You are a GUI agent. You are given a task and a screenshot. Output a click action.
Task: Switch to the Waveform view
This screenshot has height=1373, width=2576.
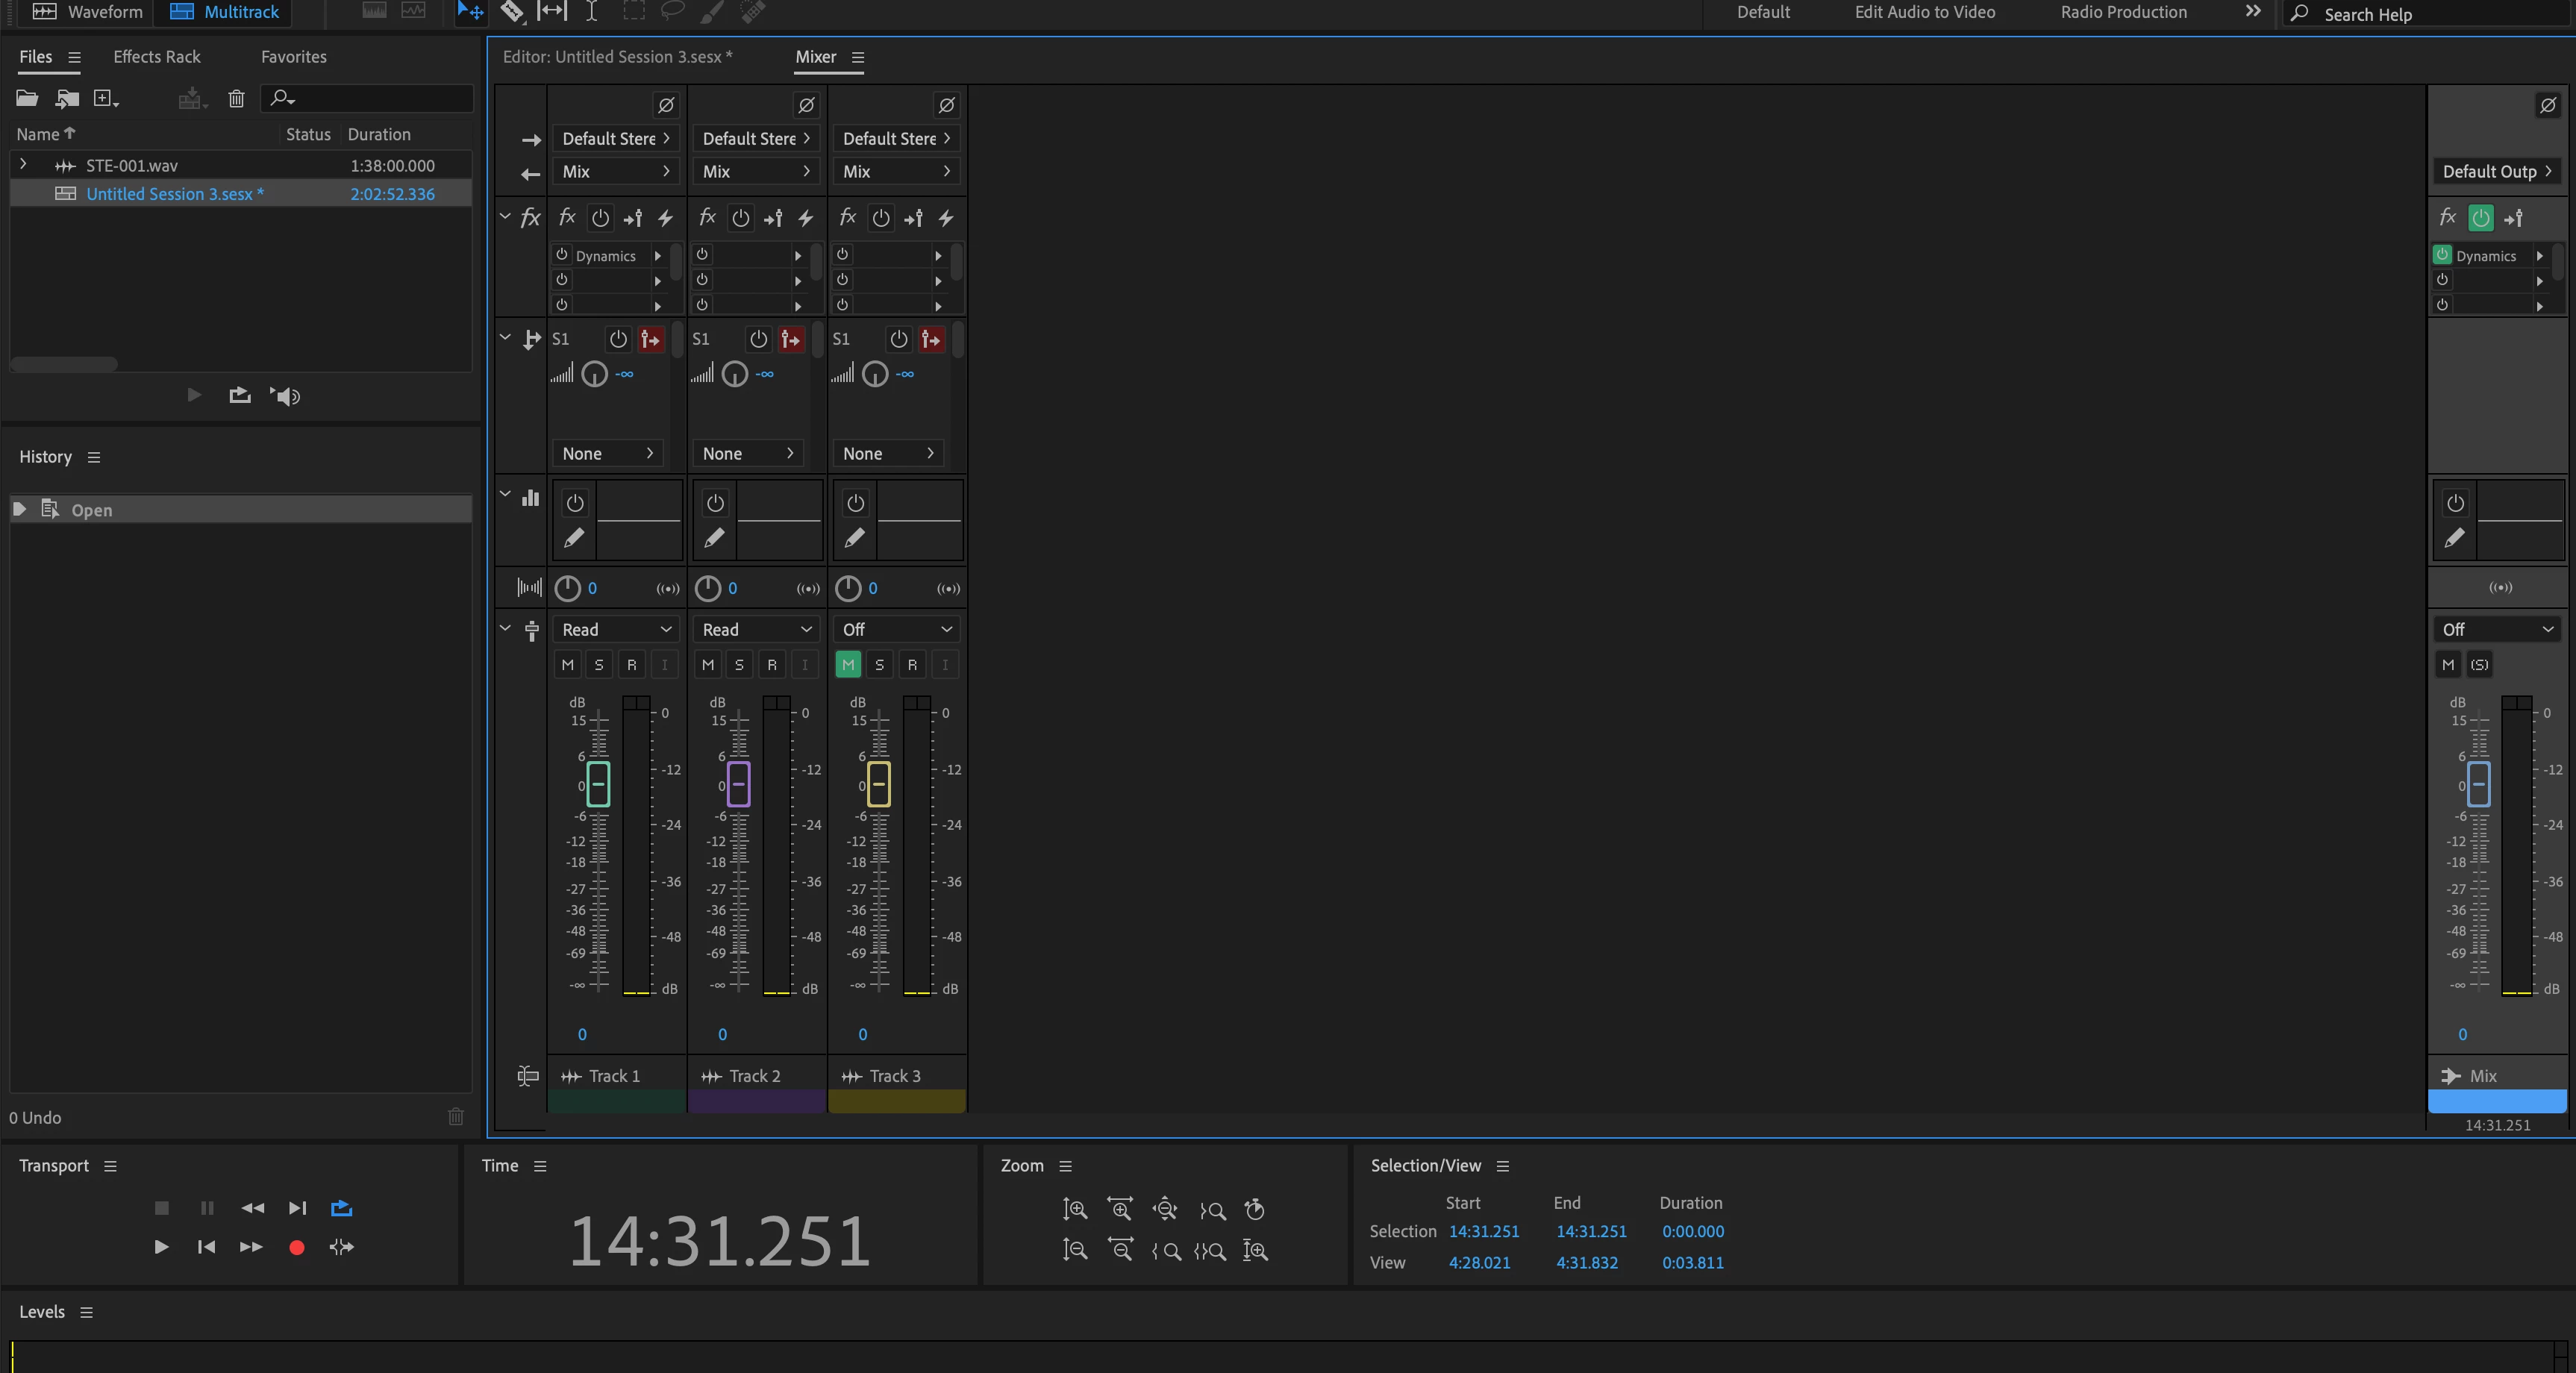click(88, 12)
